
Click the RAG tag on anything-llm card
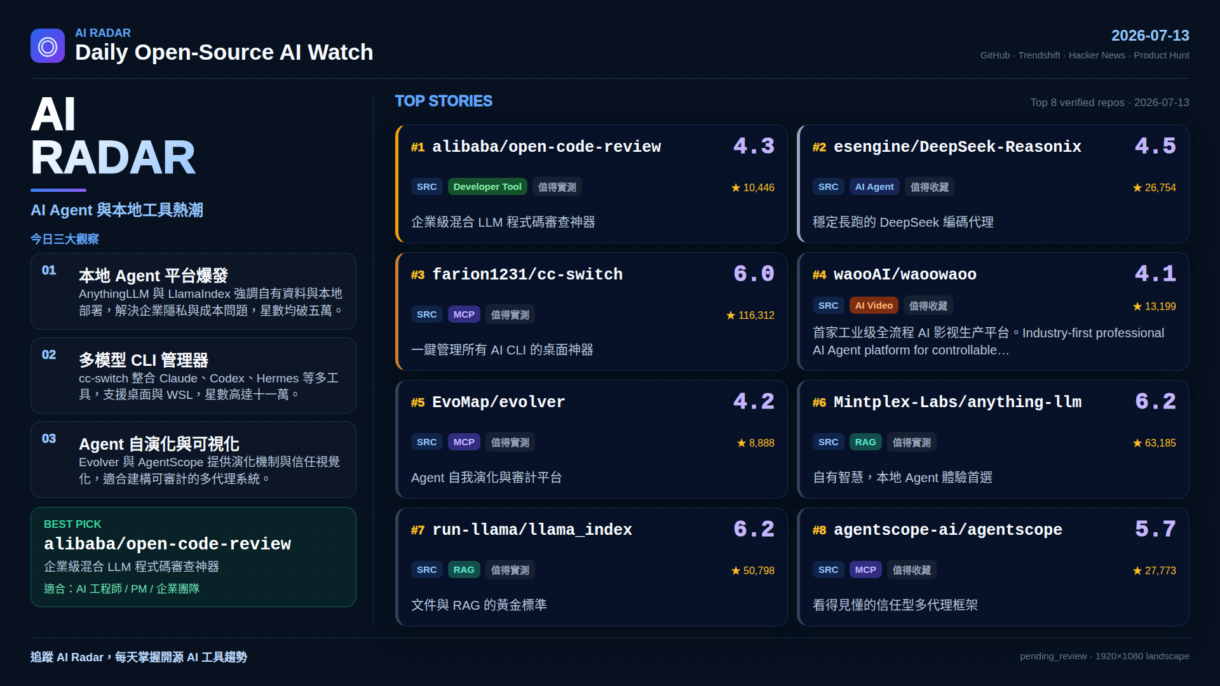[x=865, y=442]
